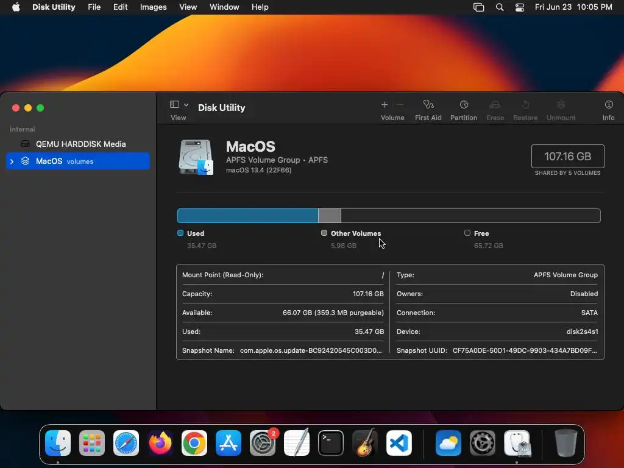Open Finder from the Dock

coord(58,443)
